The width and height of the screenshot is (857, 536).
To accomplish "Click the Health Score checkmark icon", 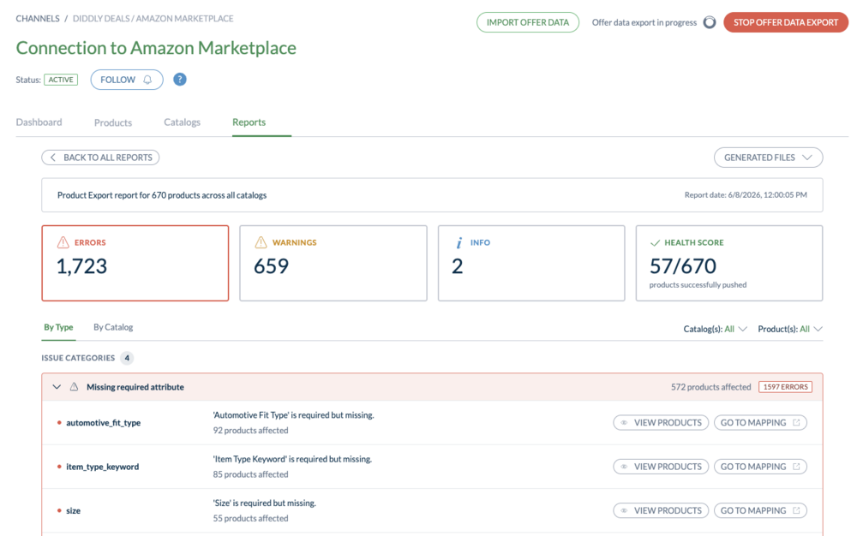I will coord(655,243).
